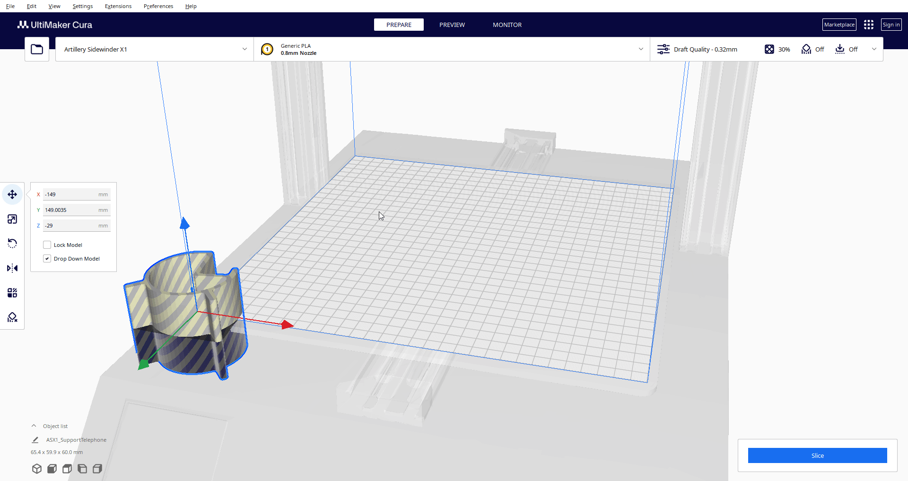The width and height of the screenshot is (908, 481).
Task: Click the X position input field
Action: coord(71,194)
